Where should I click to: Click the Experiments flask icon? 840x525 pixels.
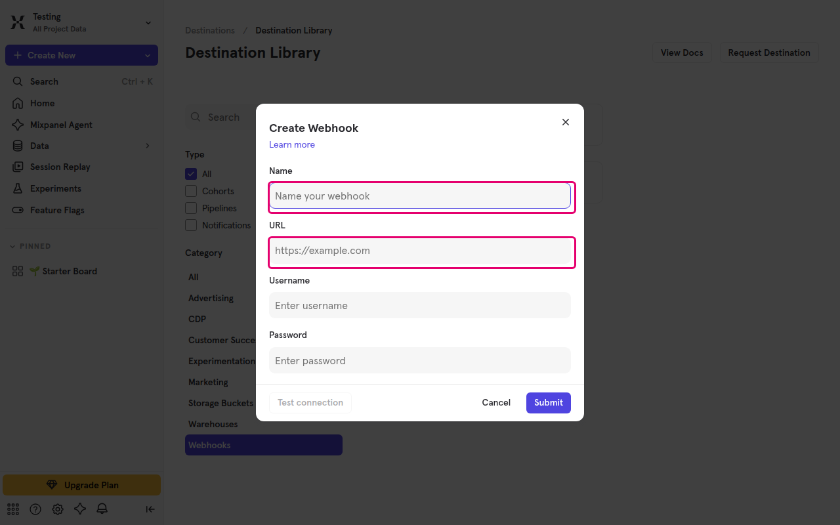click(18, 188)
